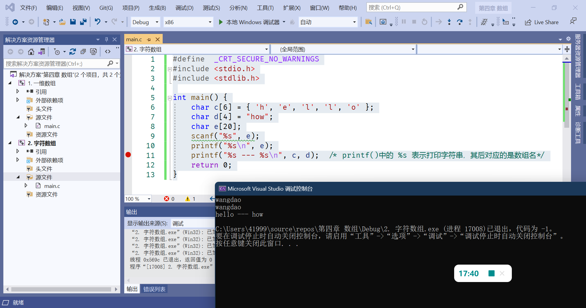Viewport: 586px width, 308px height.
Task: Click the Step Over debug icon
Action: [x=459, y=22]
